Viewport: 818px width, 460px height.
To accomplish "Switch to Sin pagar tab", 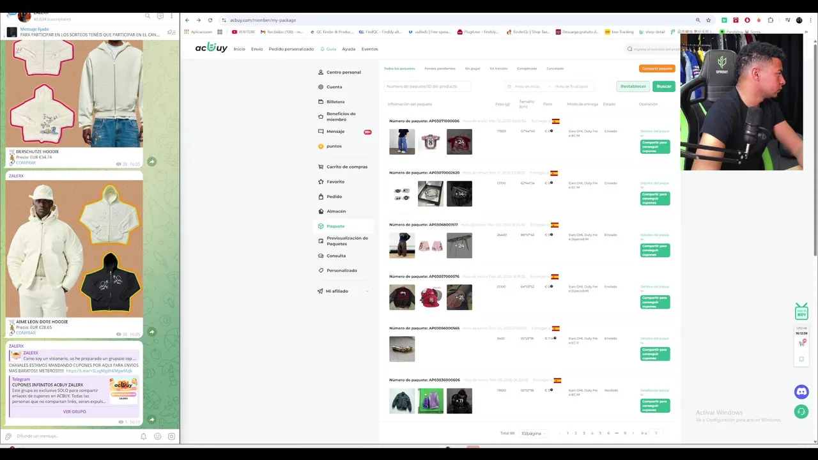I will 472,68.
